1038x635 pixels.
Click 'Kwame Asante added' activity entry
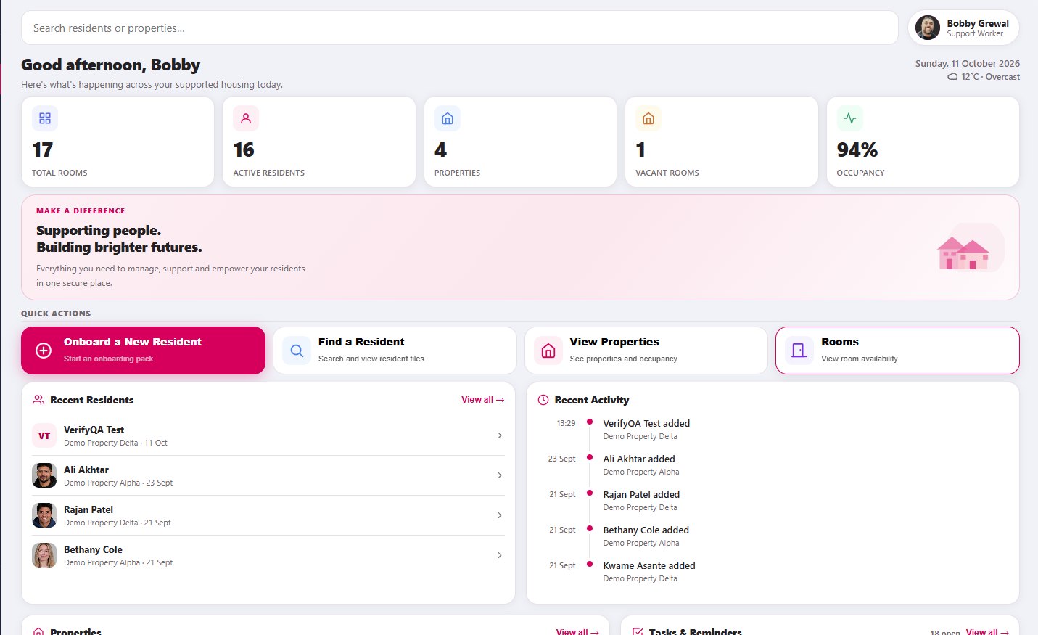(649, 565)
